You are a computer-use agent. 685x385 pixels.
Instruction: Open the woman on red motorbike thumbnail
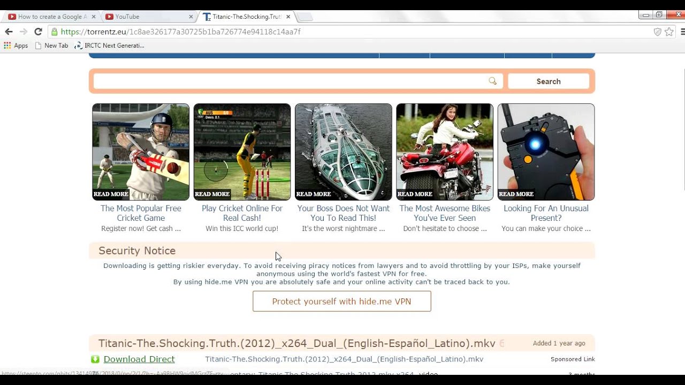pyautogui.click(x=445, y=152)
